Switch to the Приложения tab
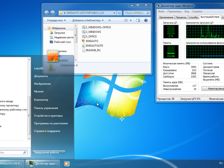 click(x=166, y=17)
